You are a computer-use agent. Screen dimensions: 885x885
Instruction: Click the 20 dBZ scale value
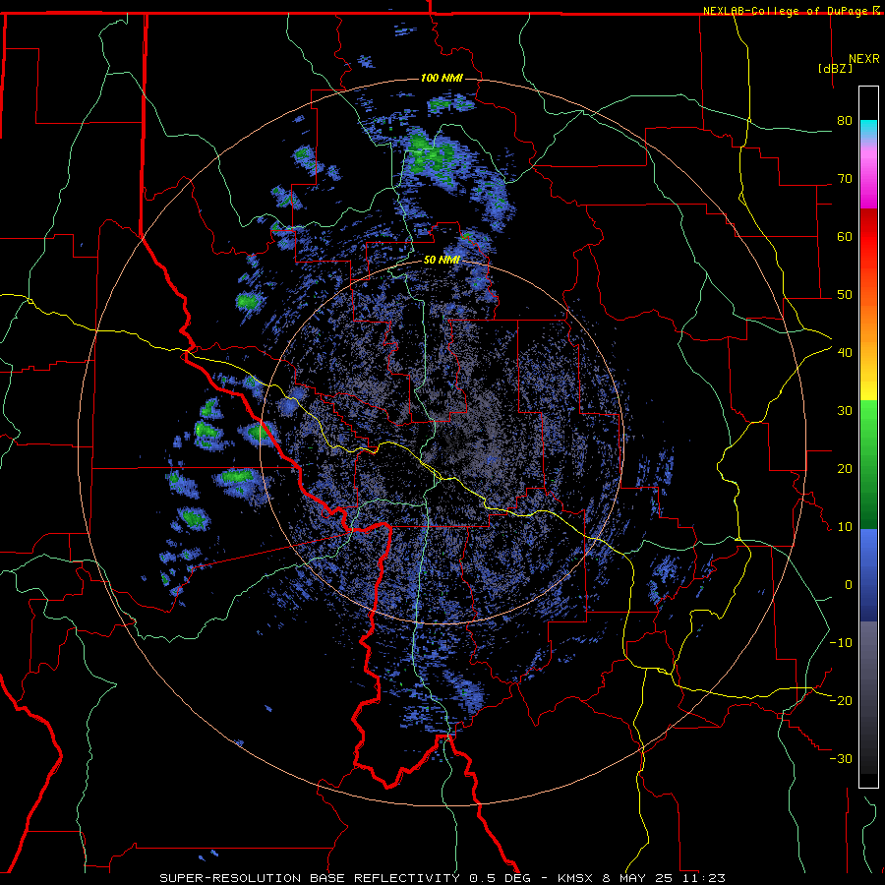click(x=845, y=469)
